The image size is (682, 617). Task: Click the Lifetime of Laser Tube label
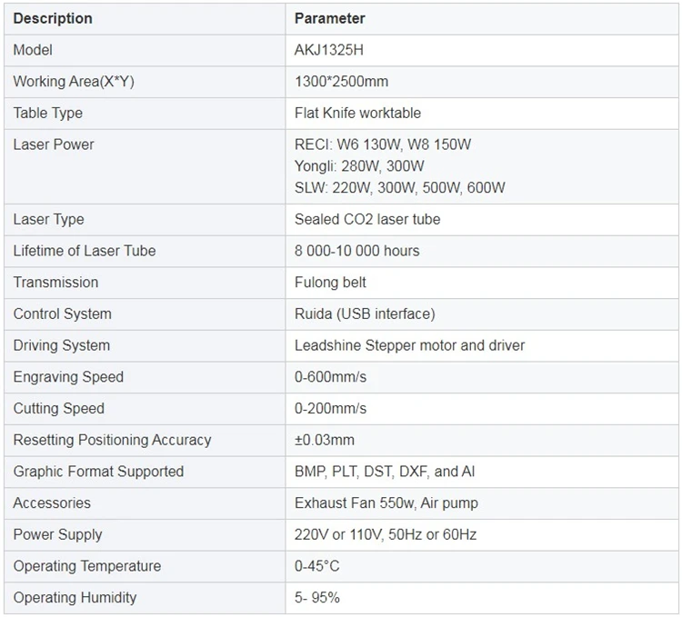[85, 251]
